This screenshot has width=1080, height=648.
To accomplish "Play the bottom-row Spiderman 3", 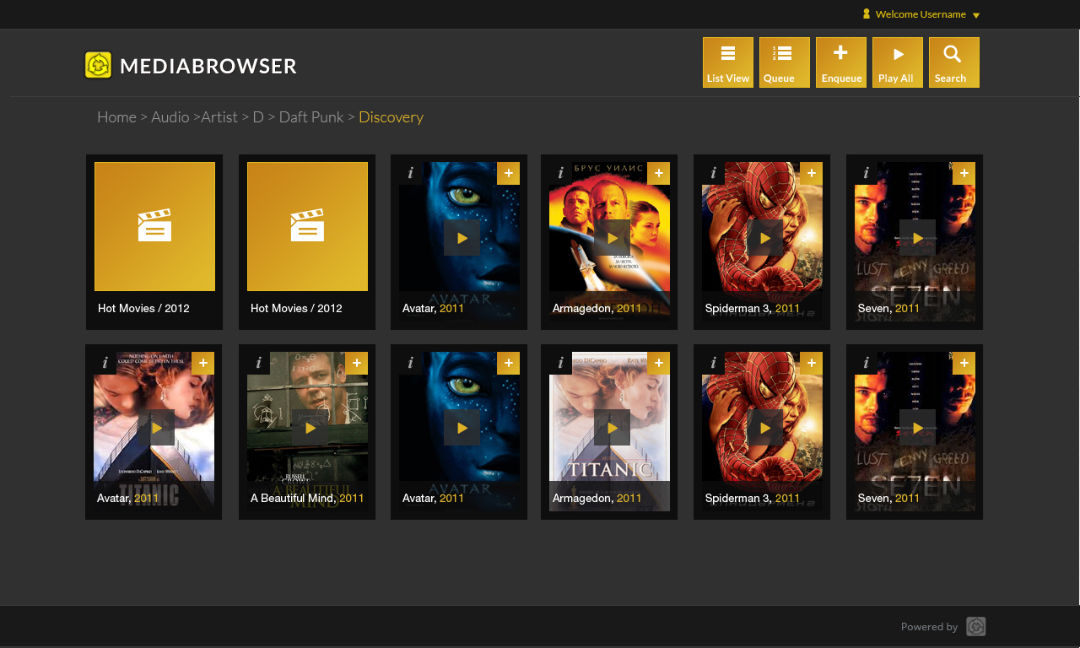I will click(765, 428).
